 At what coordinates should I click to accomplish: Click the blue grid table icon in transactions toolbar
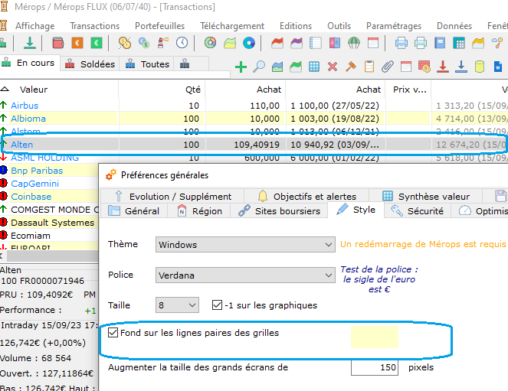[314, 67]
